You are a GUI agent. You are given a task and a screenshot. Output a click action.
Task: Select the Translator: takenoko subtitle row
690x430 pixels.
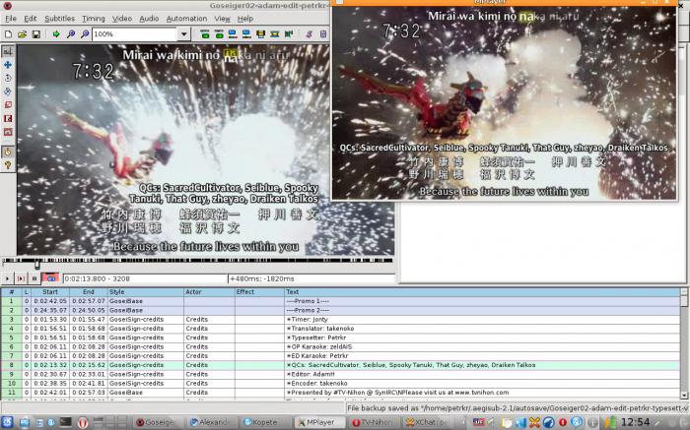coord(340,328)
